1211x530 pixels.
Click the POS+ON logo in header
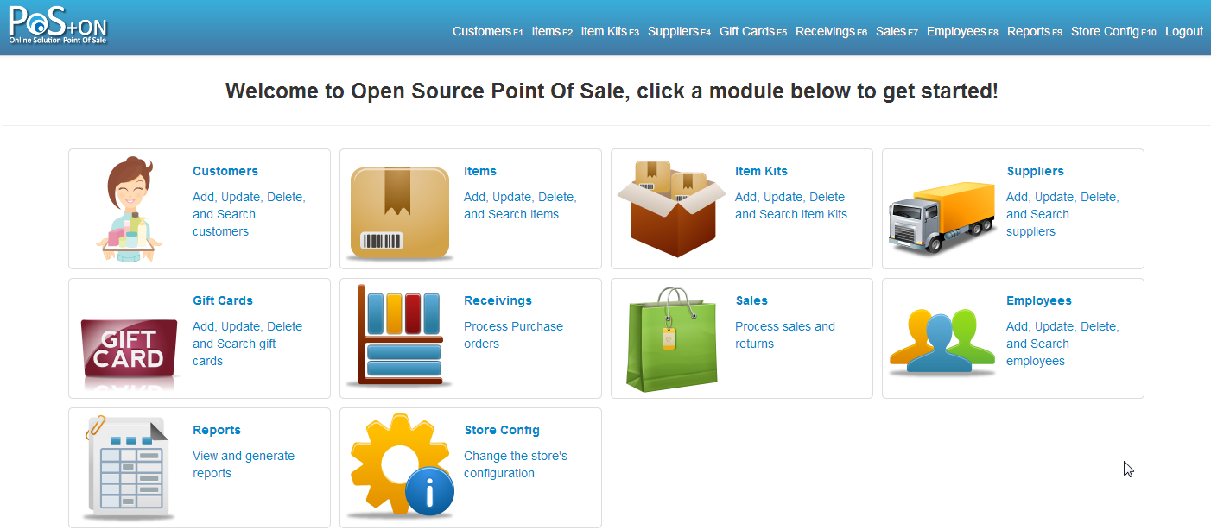coord(58,26)
